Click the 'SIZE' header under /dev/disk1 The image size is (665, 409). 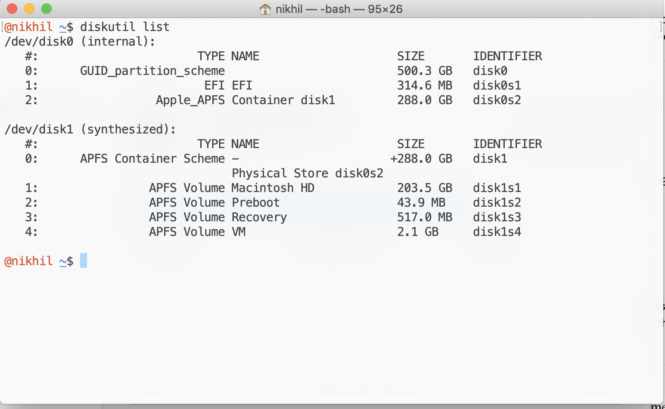coord(411,144)
